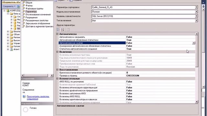Select the Высокий уровень folder in Object Explorer

click(x=15, y=40)
